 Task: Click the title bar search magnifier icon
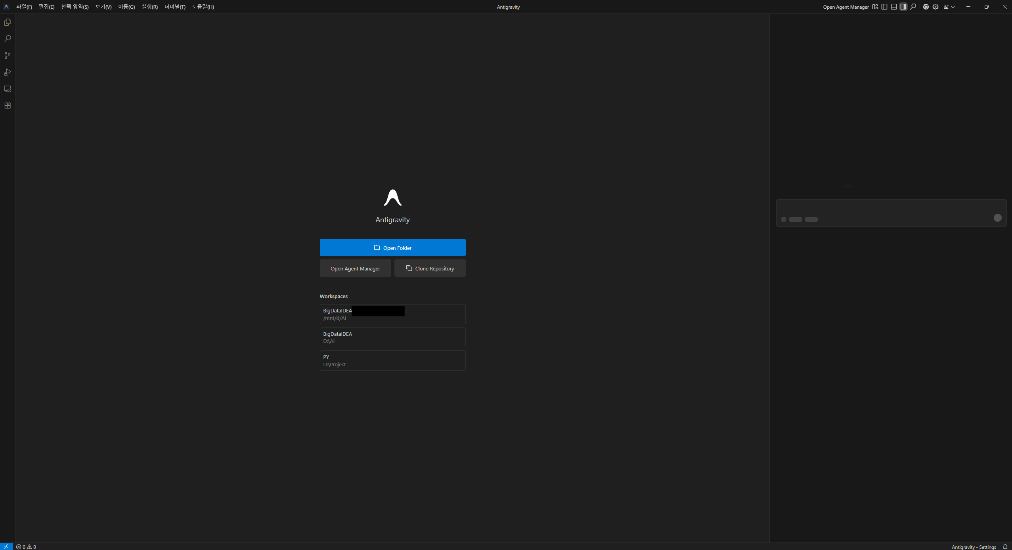pyautogui.click(x=913, y=7)
